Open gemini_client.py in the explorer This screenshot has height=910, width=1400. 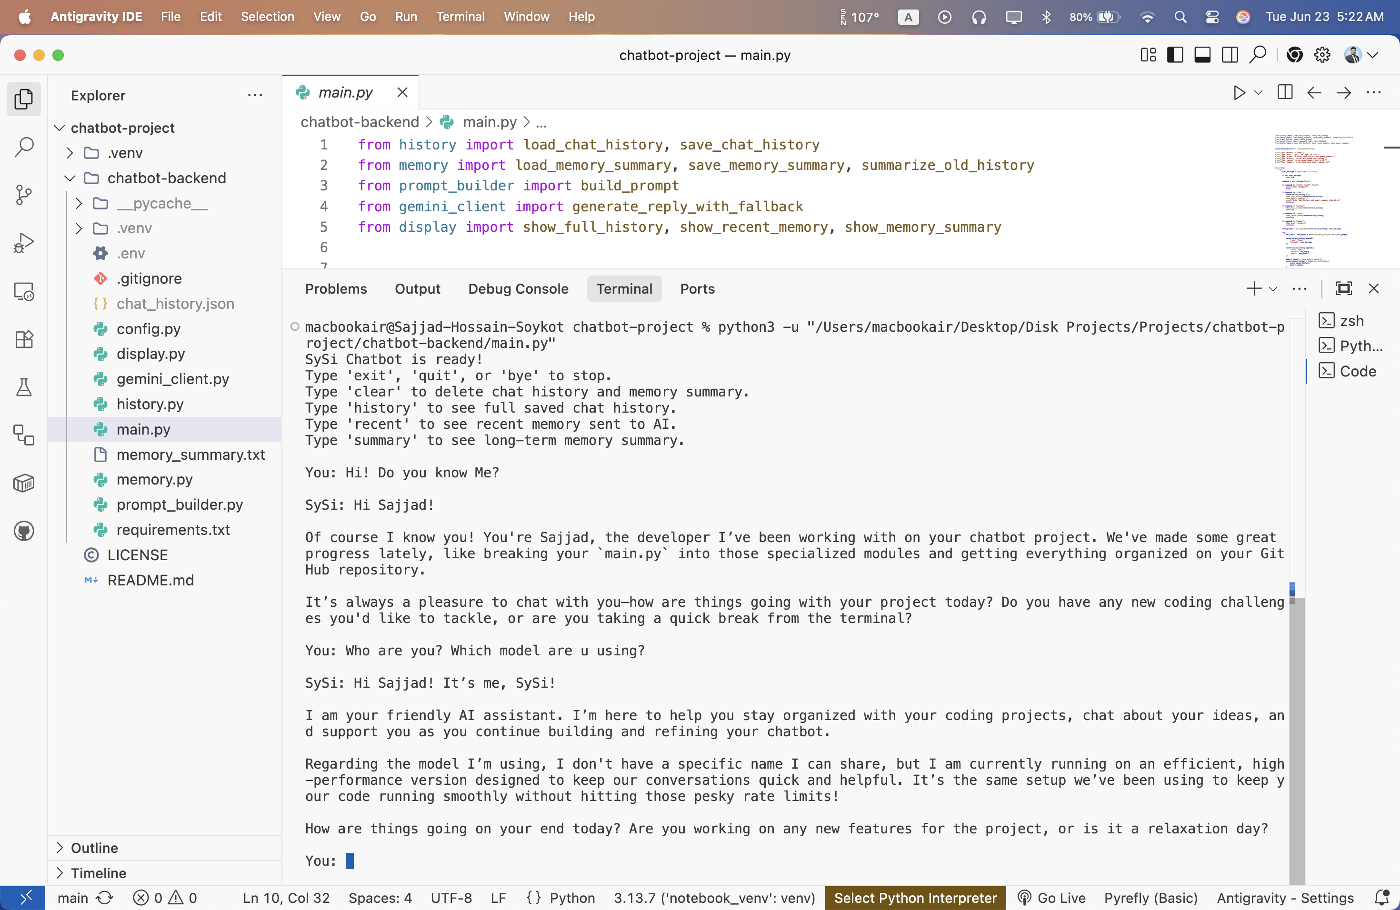coord(172,379)
